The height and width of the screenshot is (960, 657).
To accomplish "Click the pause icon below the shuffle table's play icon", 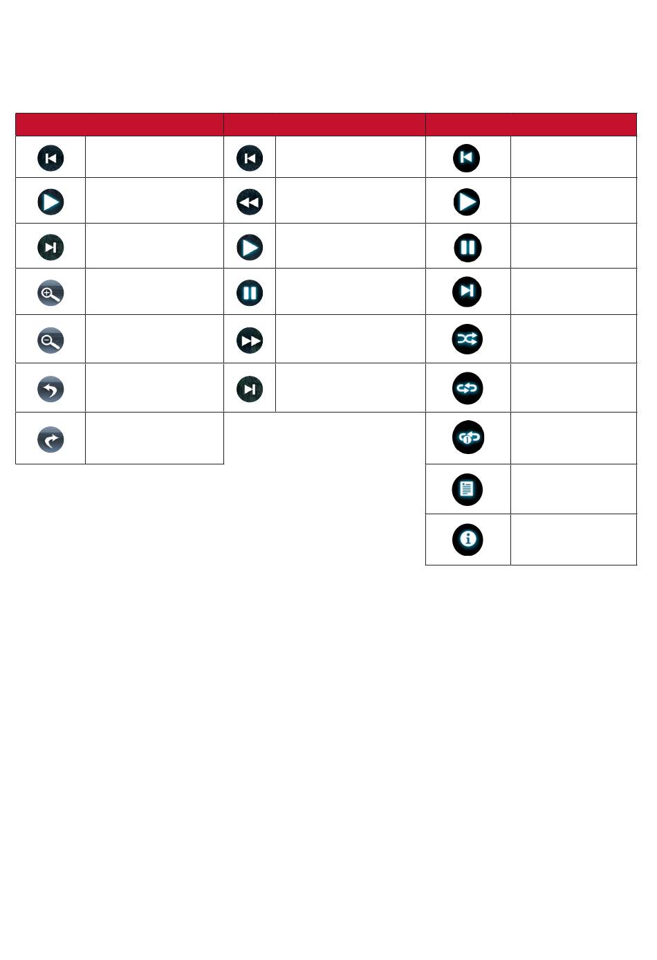I will (x=468, y=248).
